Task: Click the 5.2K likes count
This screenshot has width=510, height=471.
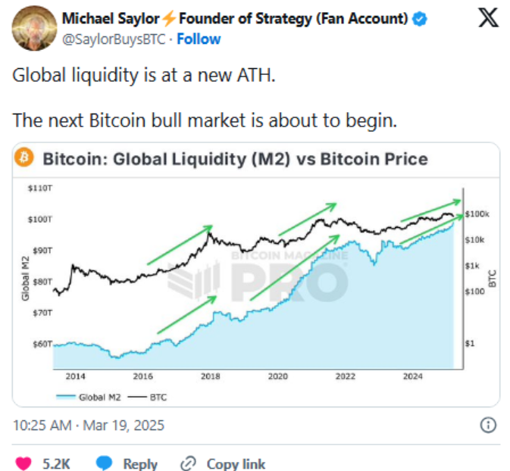Action: [x=56, y=463]
